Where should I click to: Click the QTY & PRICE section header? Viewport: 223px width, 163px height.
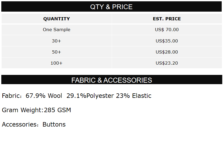pos(111,7)
